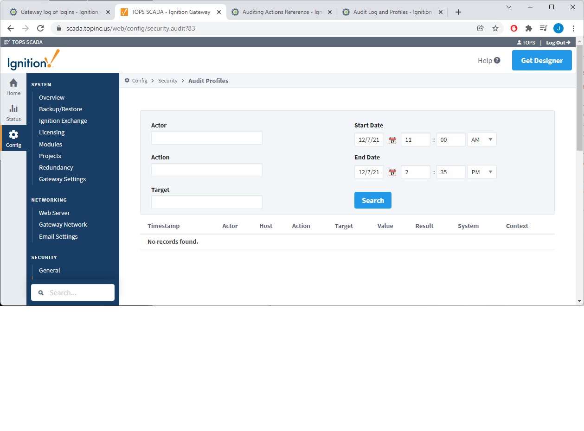Image resolution: width=584 pixels, height=431 pixels.
Task: Click the Get Designer button
Action: [x=542, y=60]
